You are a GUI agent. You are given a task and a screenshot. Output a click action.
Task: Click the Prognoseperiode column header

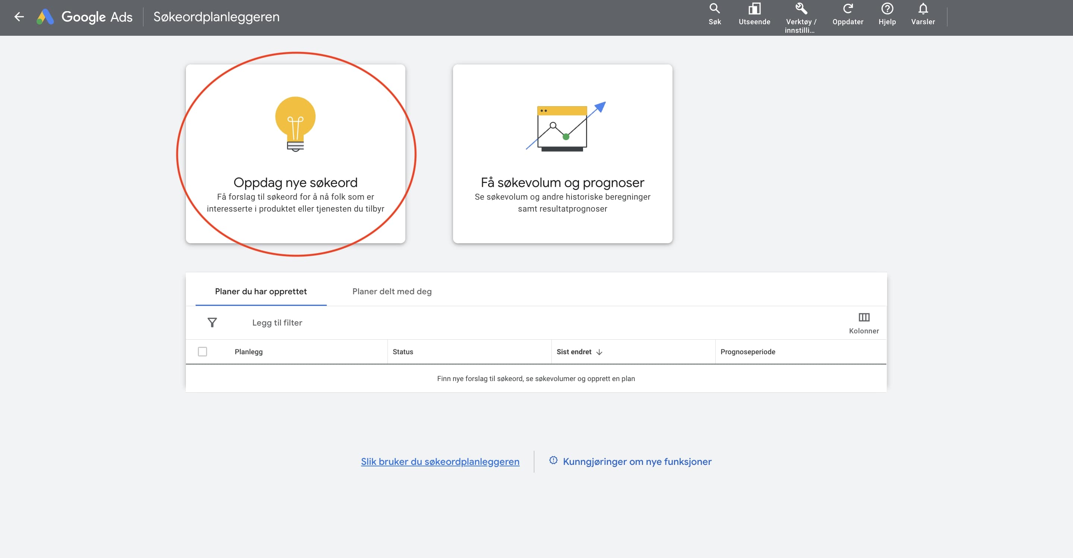(747, 352)
